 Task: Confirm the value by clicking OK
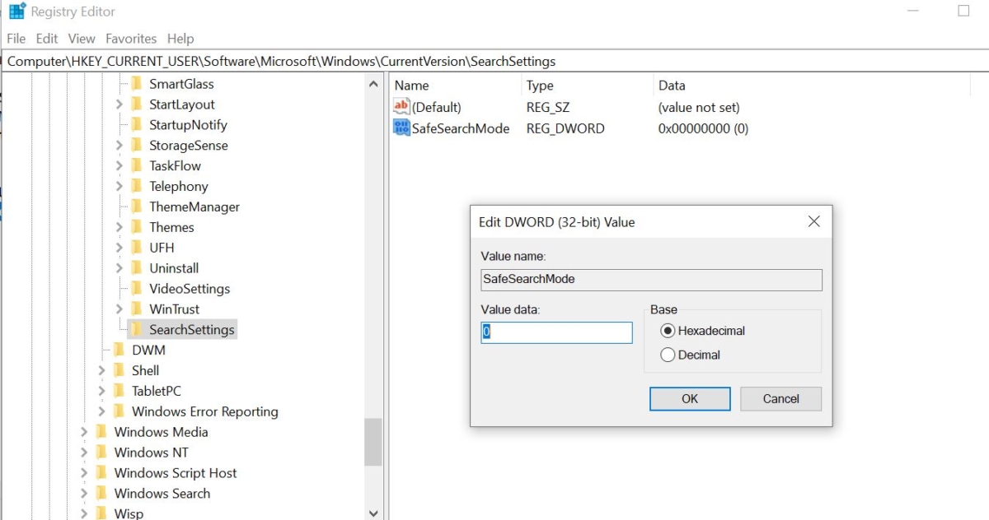(689, 398)
